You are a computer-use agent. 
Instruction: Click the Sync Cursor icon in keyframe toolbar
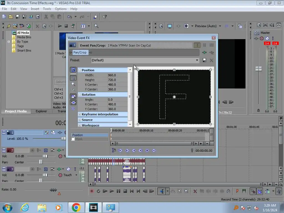coord(114,150)
